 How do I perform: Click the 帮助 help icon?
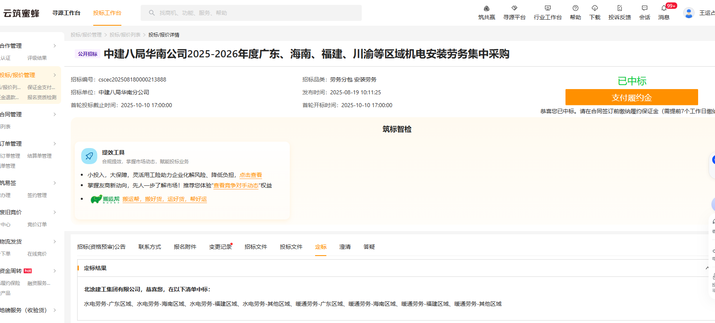575,8
